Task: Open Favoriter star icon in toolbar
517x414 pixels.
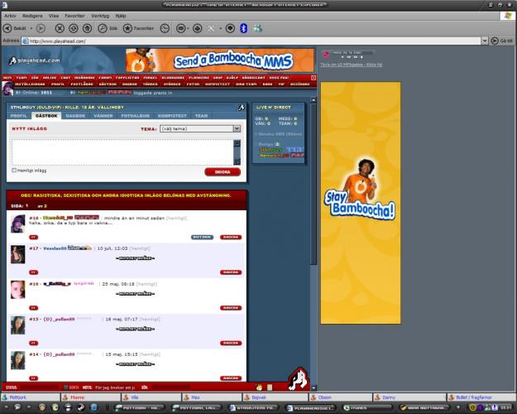Action: 128,28
